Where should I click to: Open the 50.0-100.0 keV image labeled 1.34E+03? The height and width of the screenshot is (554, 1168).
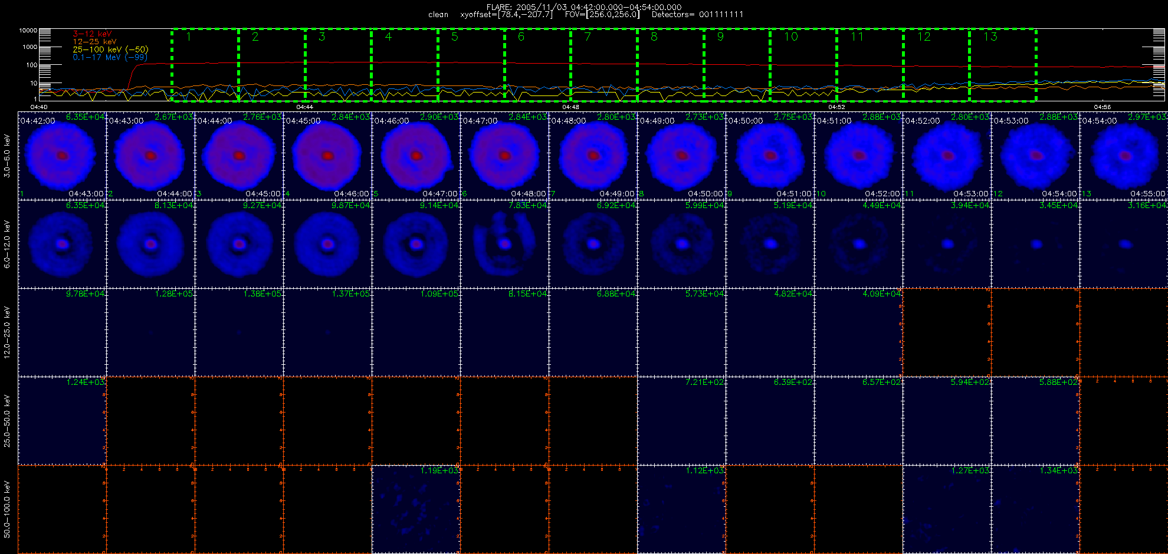point(1035,509)
